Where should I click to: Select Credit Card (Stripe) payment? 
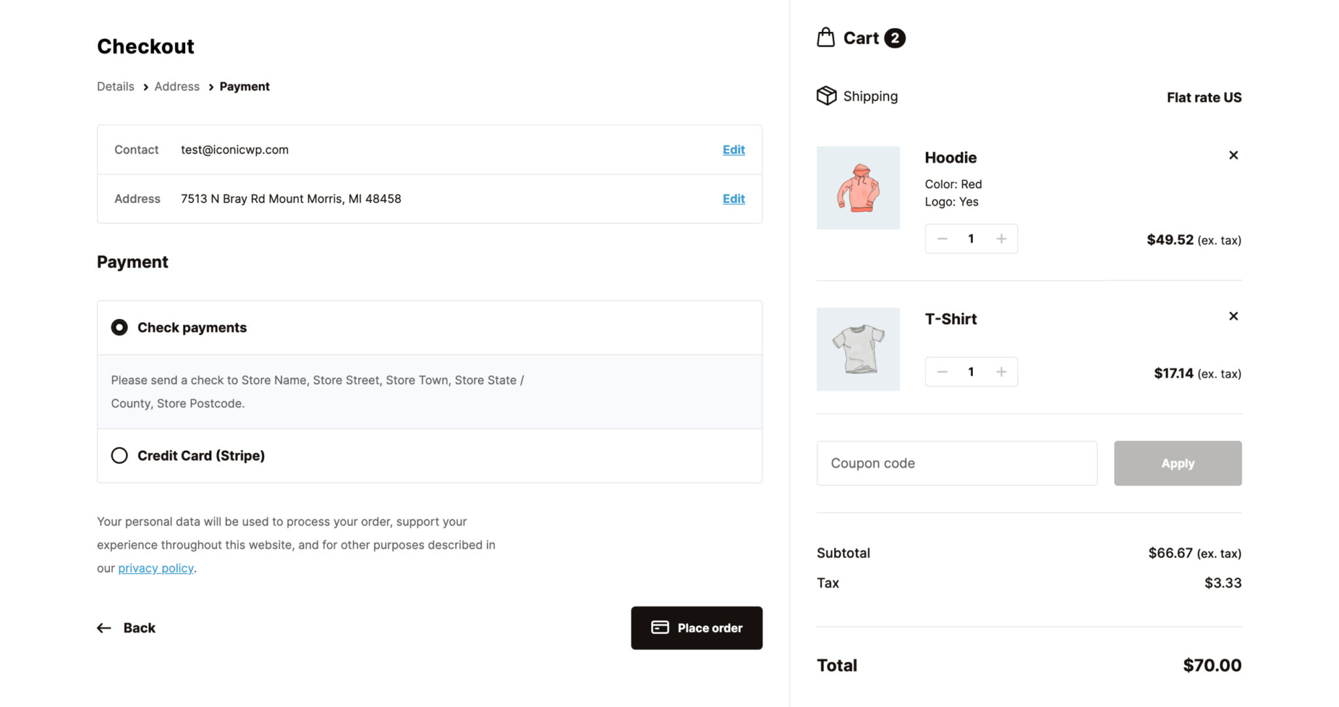click(119, 455)
